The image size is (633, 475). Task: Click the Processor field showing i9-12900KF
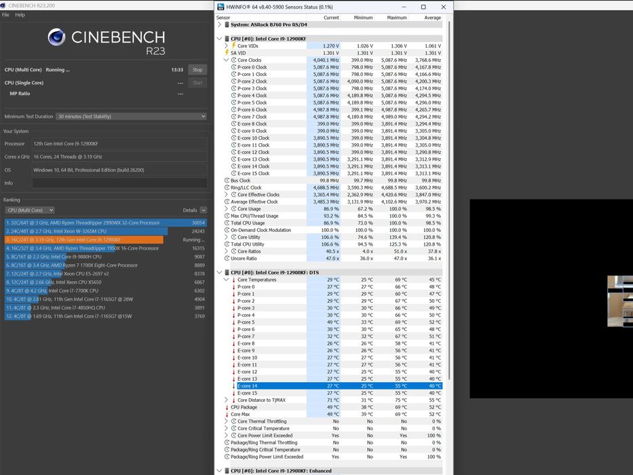point(119,144)
